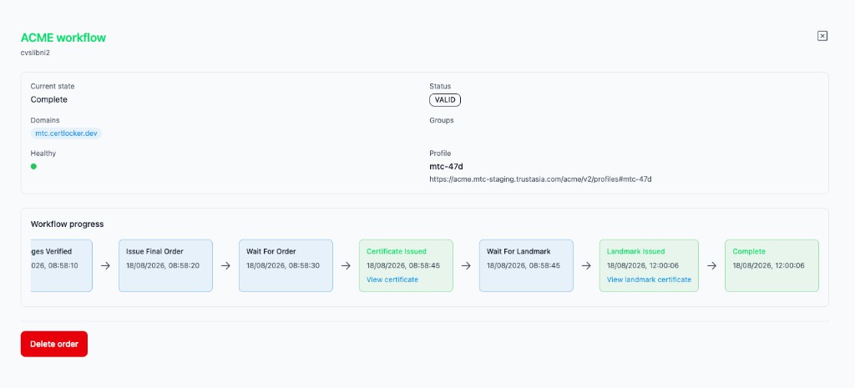Close the ACME workflow dialog
This screenshot has width=855, height=388.
pyautogui.click(x=822, y=36)
